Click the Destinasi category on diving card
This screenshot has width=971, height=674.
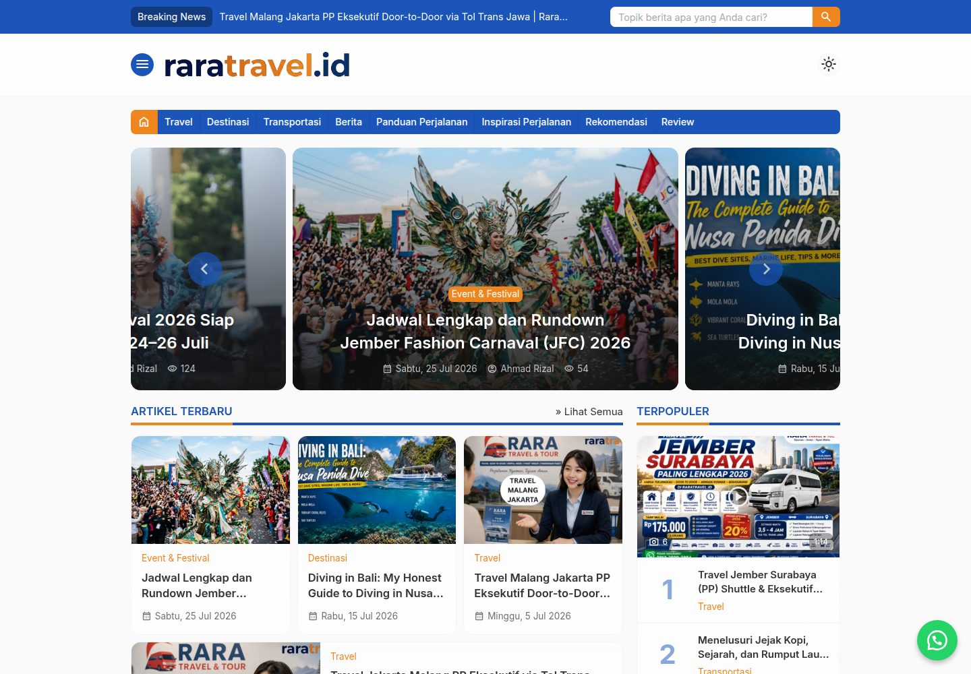point(328,558)
